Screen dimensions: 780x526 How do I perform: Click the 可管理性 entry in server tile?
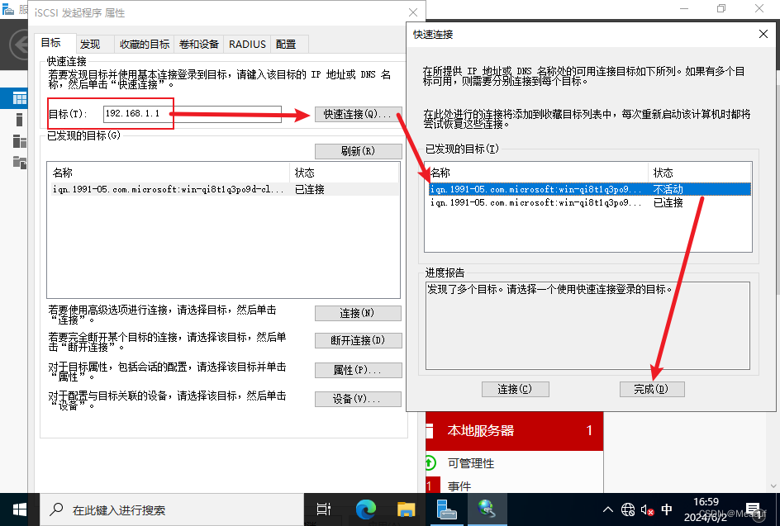471,463
